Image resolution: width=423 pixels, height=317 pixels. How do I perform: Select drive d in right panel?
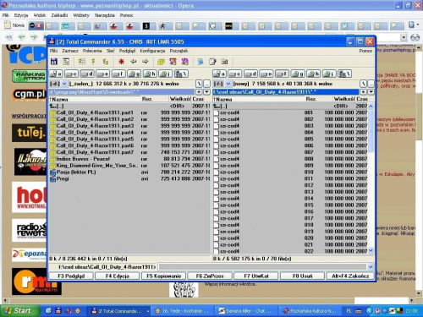(251, 74)
